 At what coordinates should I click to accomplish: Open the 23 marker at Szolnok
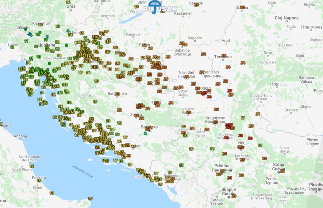(196, 5)
